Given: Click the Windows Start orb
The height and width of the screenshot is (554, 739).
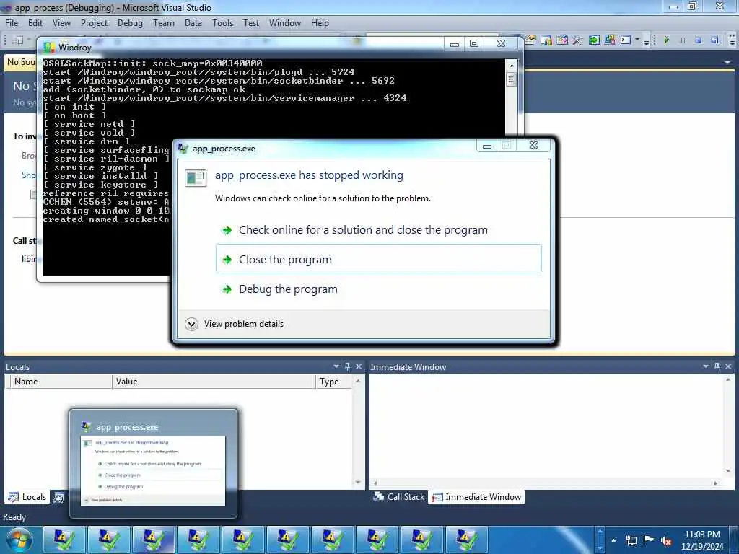Looking at the screenshot, I should [x=19, y=540].
